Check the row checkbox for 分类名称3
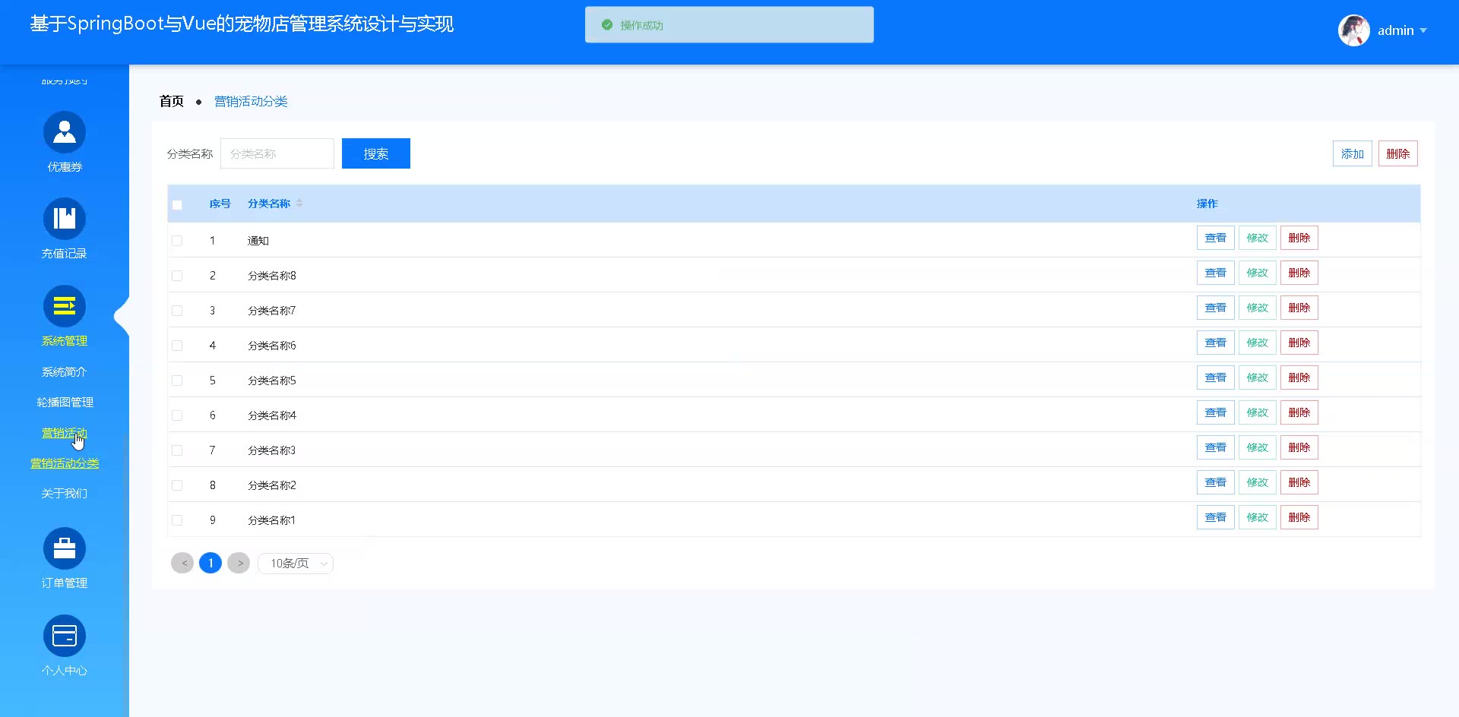 (x=177, y=450)
